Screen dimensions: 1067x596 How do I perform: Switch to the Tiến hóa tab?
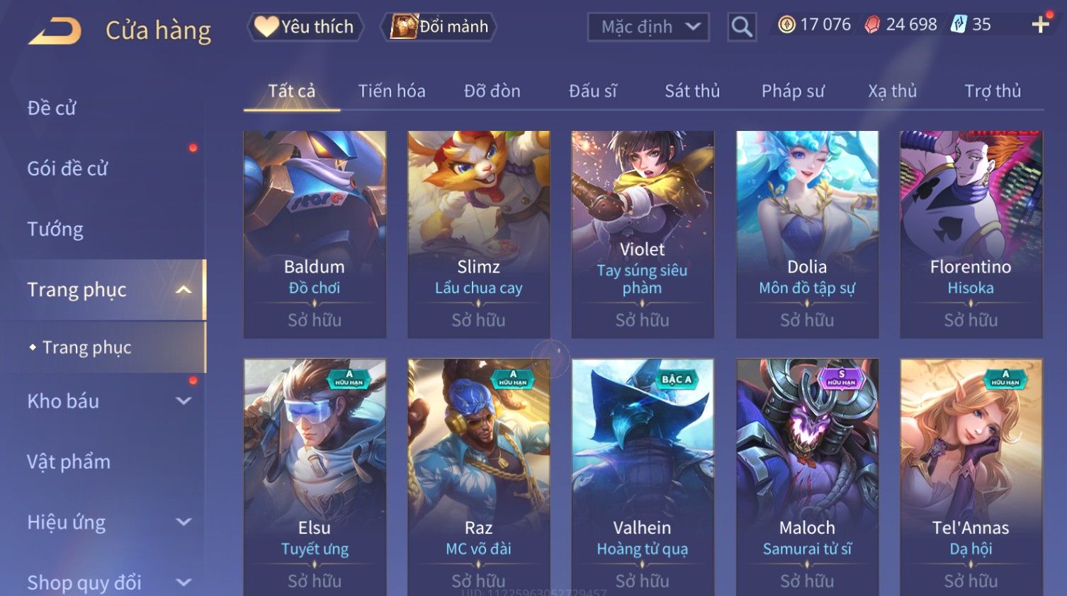pyautogui.click(x=392, y=91)
